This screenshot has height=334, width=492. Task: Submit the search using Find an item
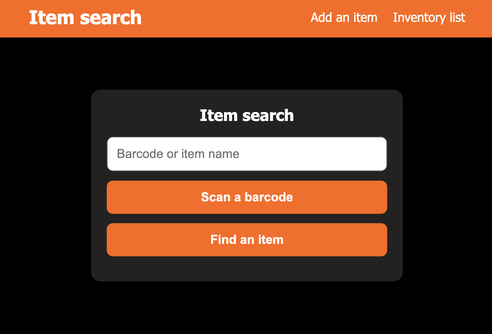[x=247, y=240]
